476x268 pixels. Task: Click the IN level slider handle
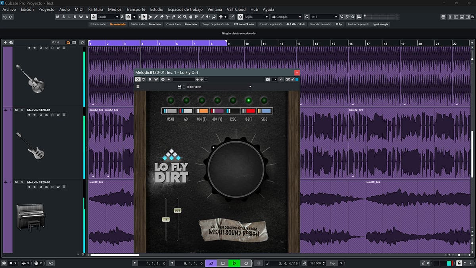166,219
